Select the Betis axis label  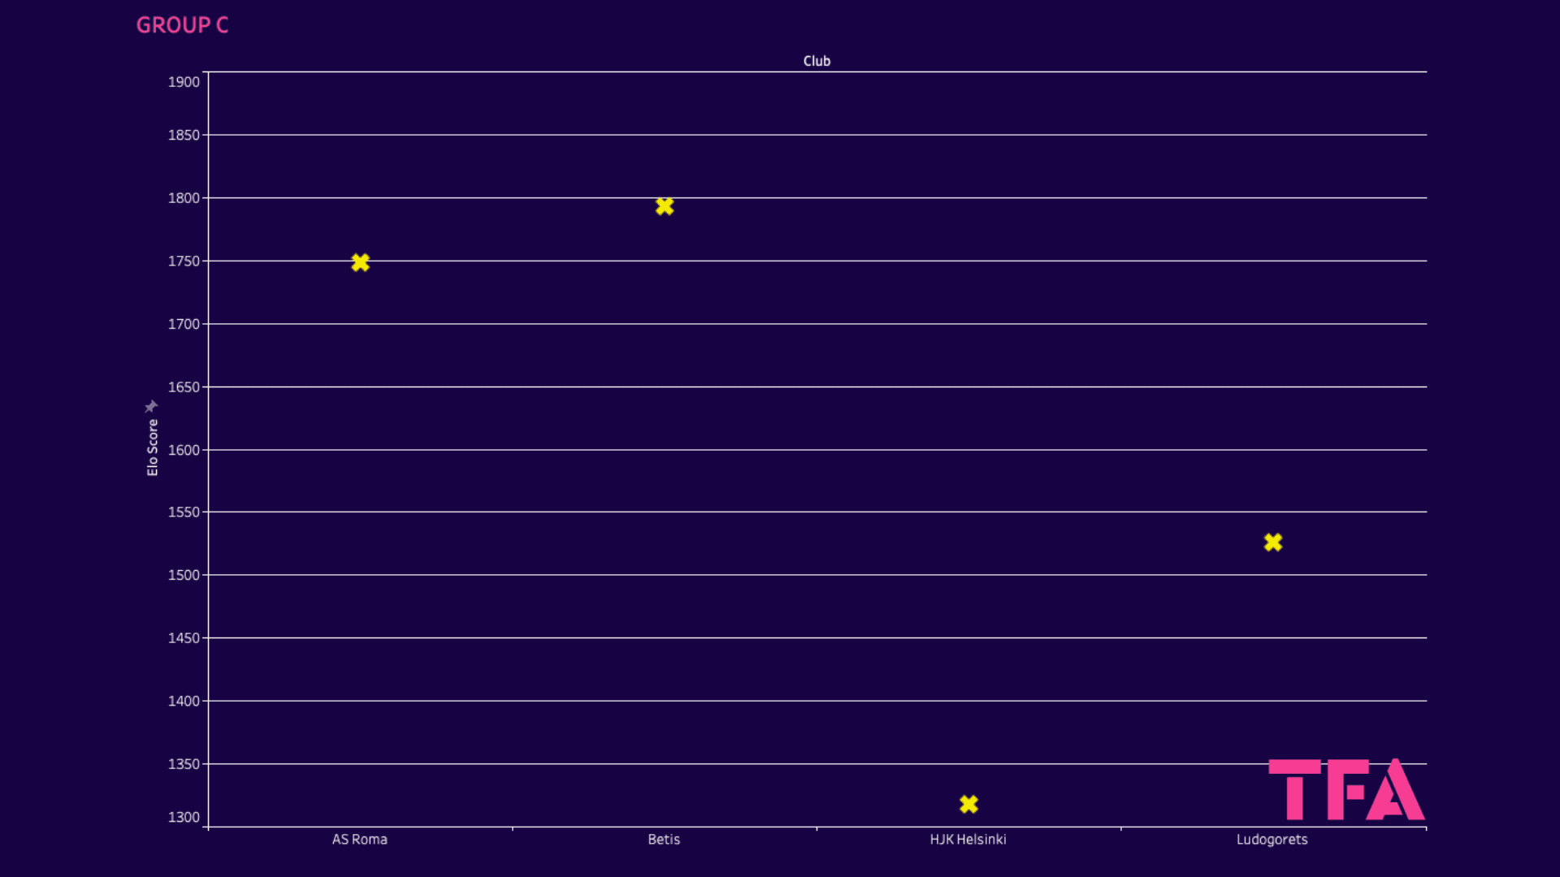click(x=664, y=840)
